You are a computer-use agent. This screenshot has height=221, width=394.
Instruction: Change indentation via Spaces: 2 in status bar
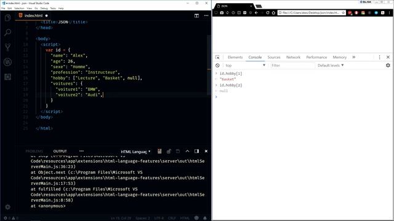click(142, 218)
